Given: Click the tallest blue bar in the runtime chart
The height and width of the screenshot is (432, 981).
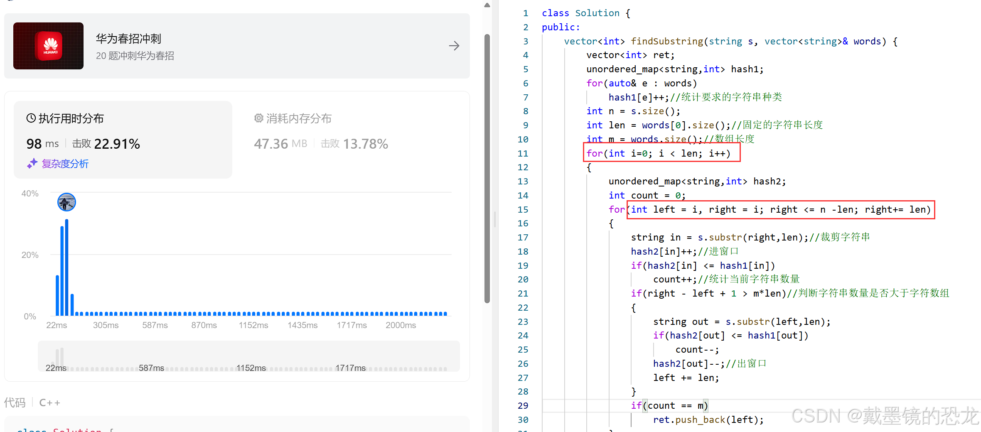Looking at the screenshot, I should point(66,268).
